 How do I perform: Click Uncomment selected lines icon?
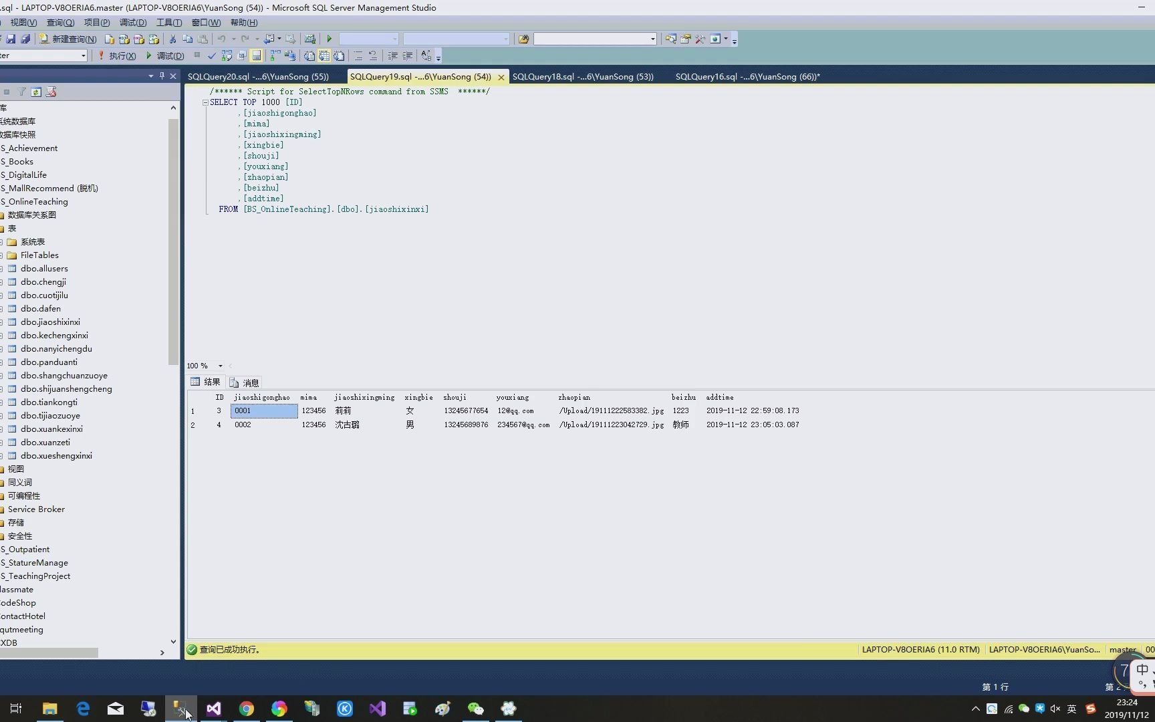pos(373,55)
